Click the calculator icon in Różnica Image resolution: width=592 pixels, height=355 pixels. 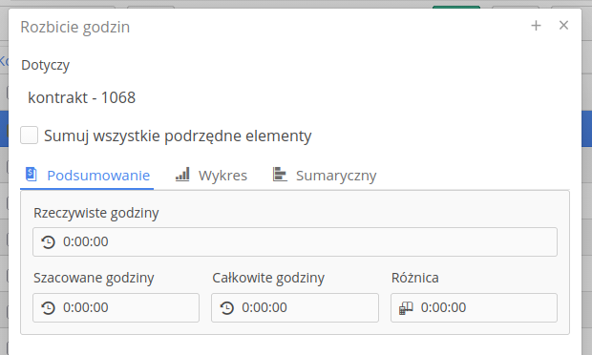pyautogui.click(x=406, y=308)
